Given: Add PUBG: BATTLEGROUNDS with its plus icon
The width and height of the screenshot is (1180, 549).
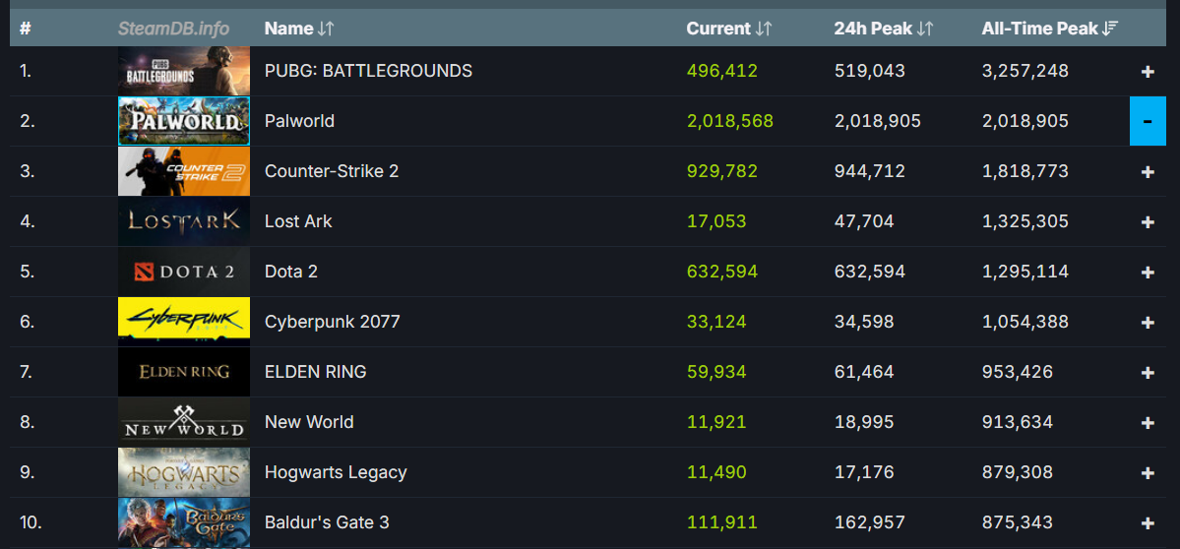Looking at the screenshot, I should click(1148, 72).
